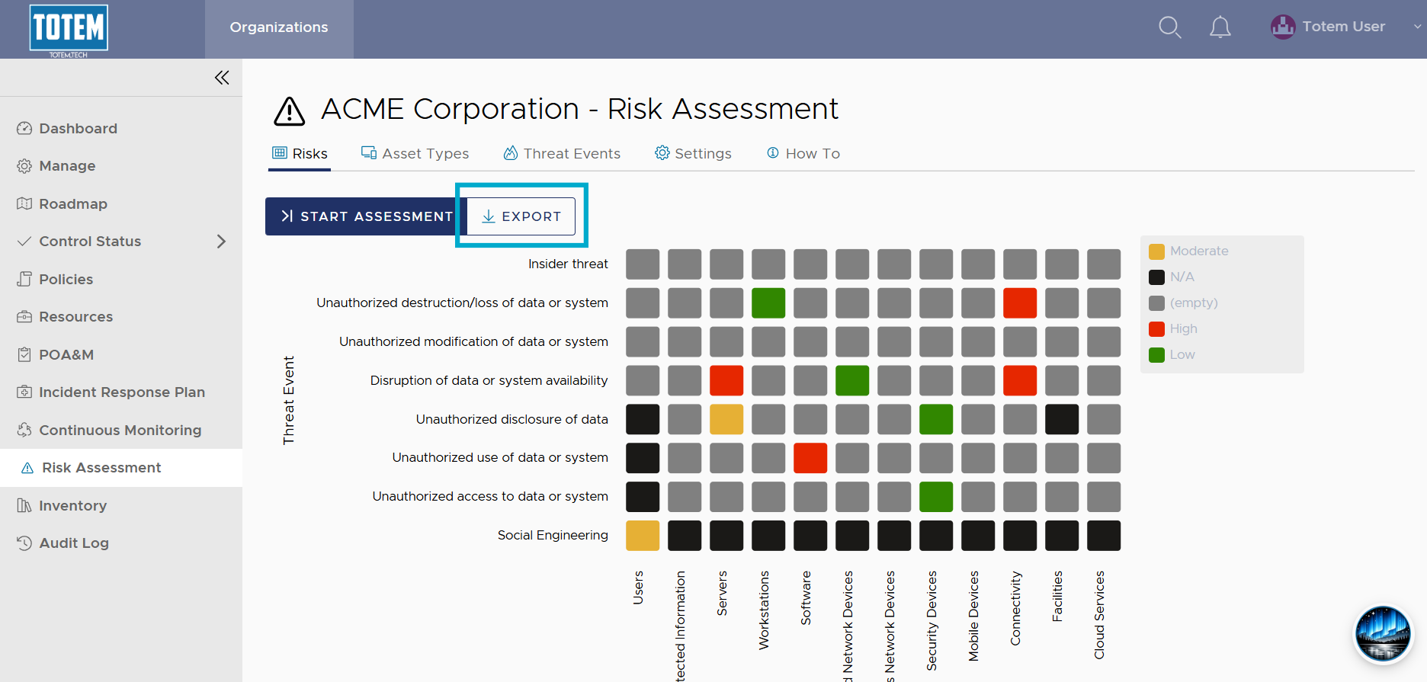
Task: Collapse the sidebar with double chevron
Action: pyautogui.click(x=222, y=78)
